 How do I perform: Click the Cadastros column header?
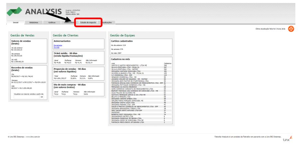pos(168,63)
